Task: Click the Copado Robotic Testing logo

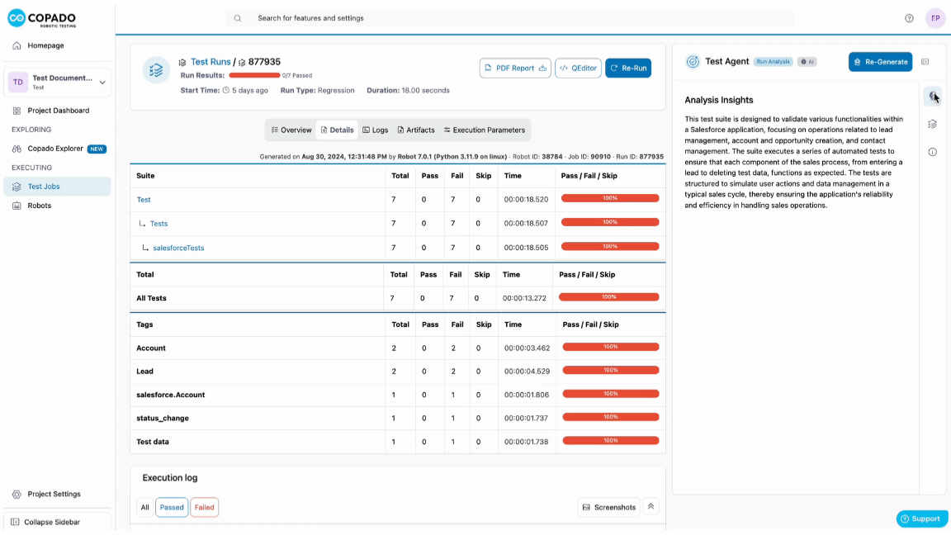Action: coord(42,18)
